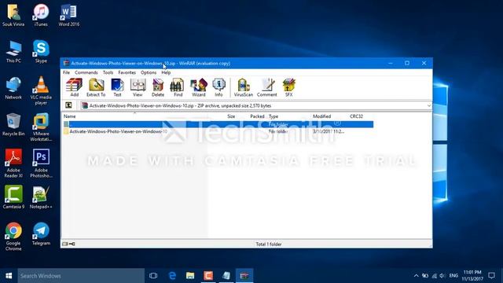The height and width of the screenshot is (283, 503).
Task: Open the Help menu
Action: click(166, 72)
